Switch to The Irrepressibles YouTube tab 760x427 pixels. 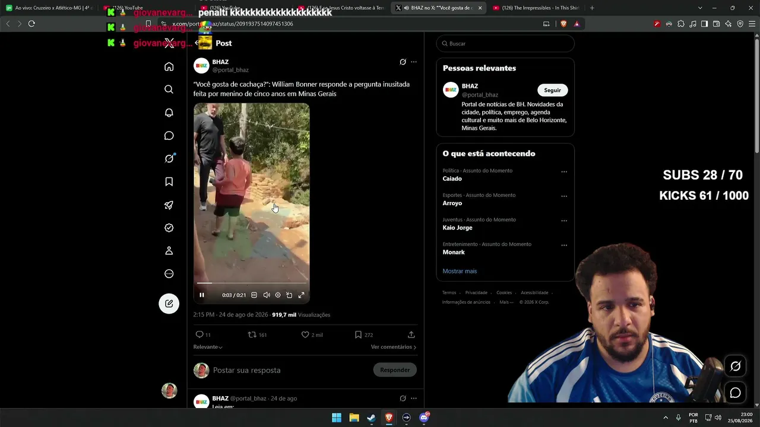pos(536,8)
